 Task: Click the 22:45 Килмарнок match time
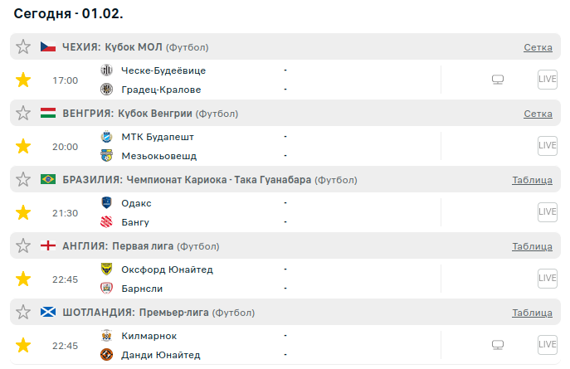pyautogui.click(x=65, y=346)
